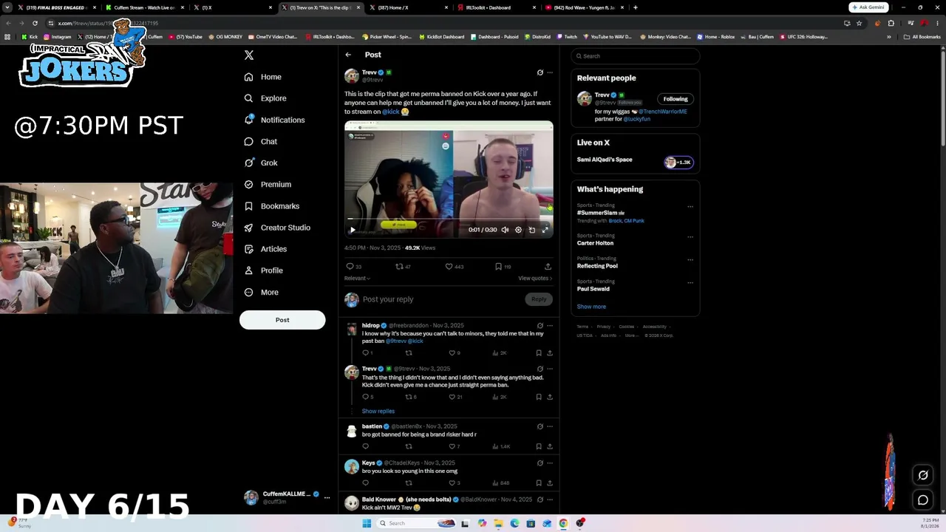The height and width of the screenshot is (532, 946).
Task: Open the more menu on bastien's reply
Action: coord(549,426)
